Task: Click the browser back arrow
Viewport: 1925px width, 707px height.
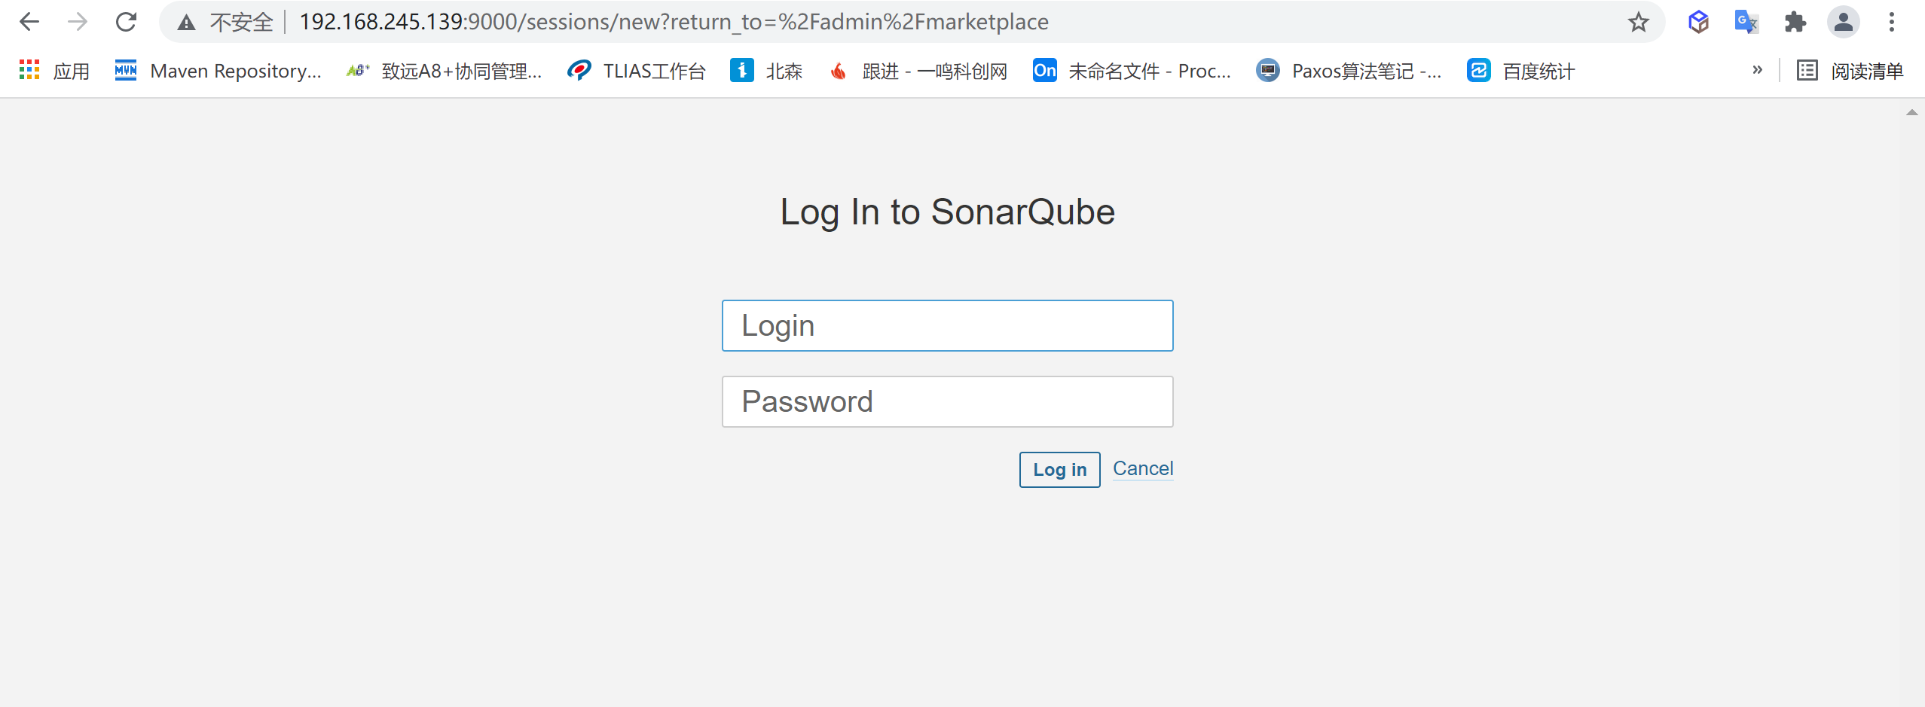Action: [x=29, y=22]
